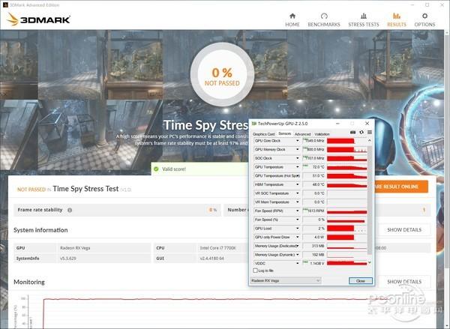The height and width of the screenshot is (329, 450).
Task: Click the 3DMark logo
Action: (x=38, y=19)
